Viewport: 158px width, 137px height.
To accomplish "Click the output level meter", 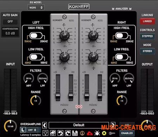I will click(x=147, y=90).
